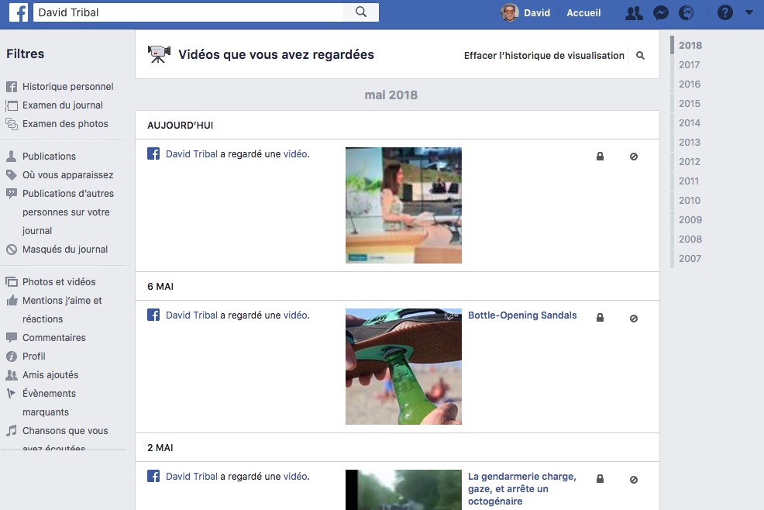Open the Évènements marquants filter
Viewport: 764px width, 510px height.
(x=41, y=403)
